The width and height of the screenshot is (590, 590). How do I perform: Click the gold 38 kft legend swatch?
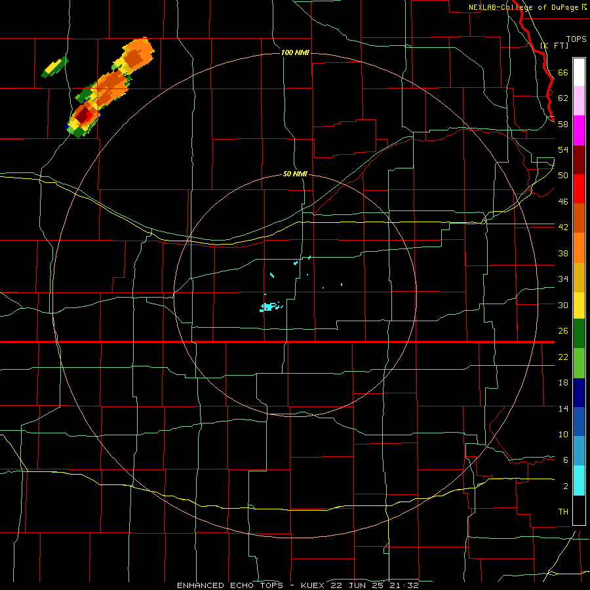(579, 277)
